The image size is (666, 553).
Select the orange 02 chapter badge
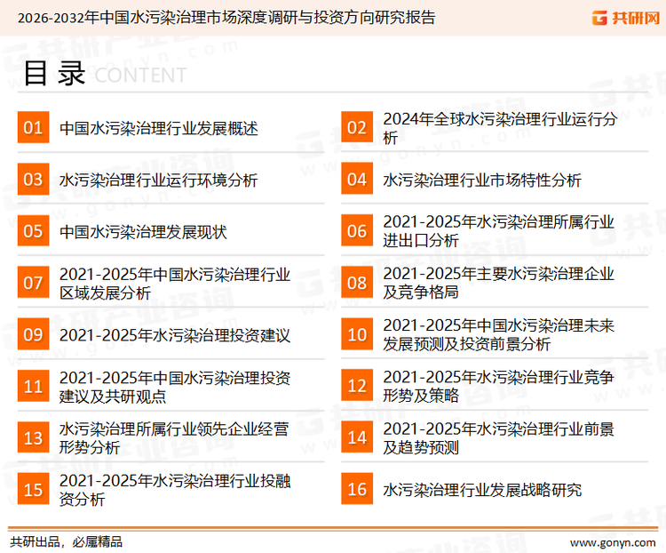357,127
